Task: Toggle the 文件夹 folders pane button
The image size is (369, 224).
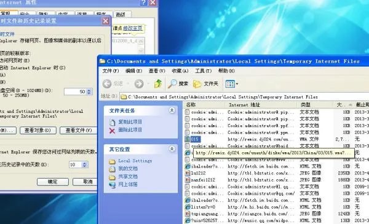Action: [205, 83]
